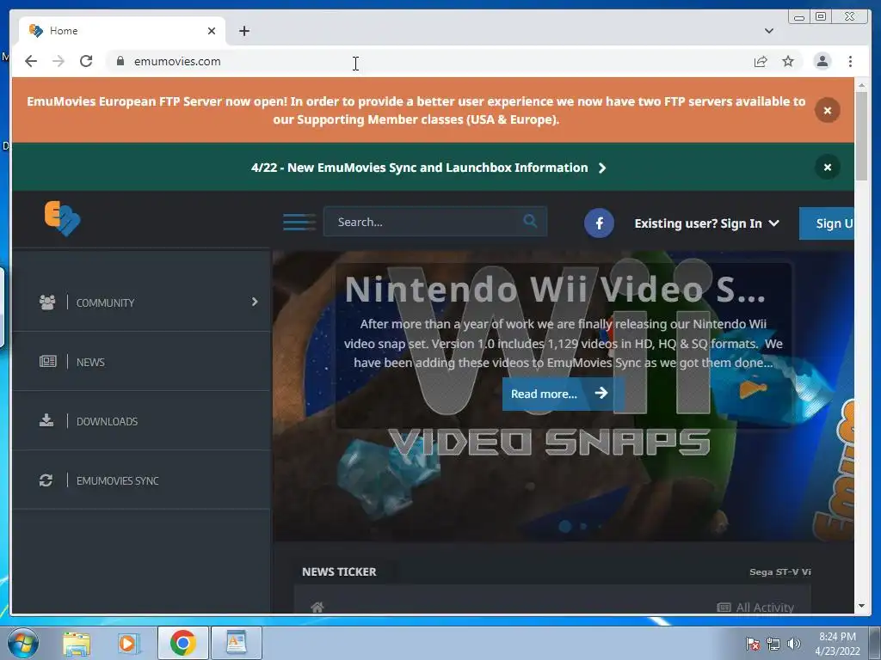The width and height of the screenshot is (881, 660).
Task: Open the tab search dropdown arrow
Action: coord(769,31)
